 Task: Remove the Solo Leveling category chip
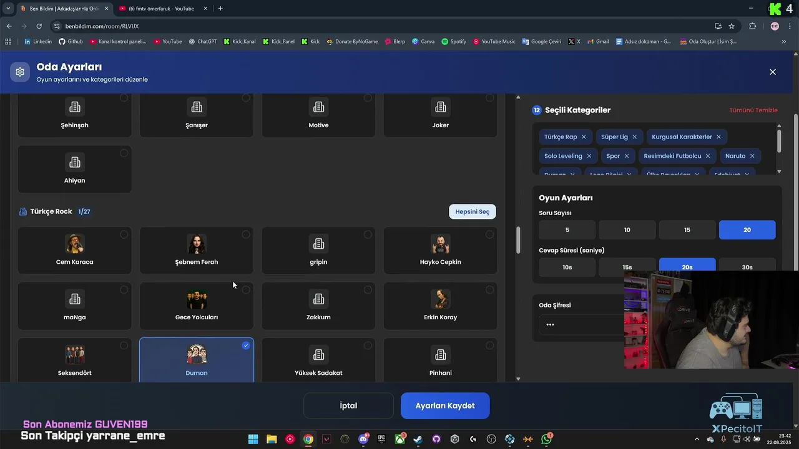589,156
